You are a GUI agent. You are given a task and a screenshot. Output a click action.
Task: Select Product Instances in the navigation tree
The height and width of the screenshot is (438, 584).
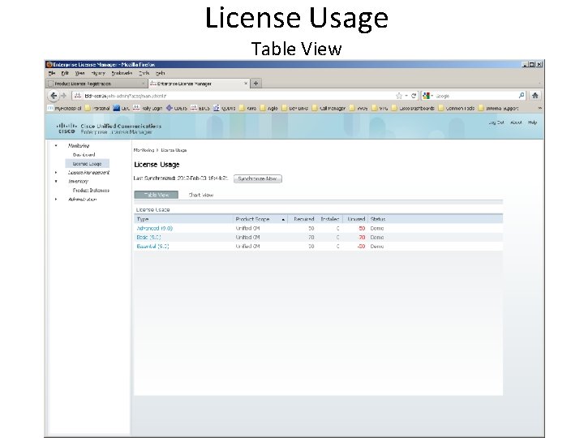(91, 191)
